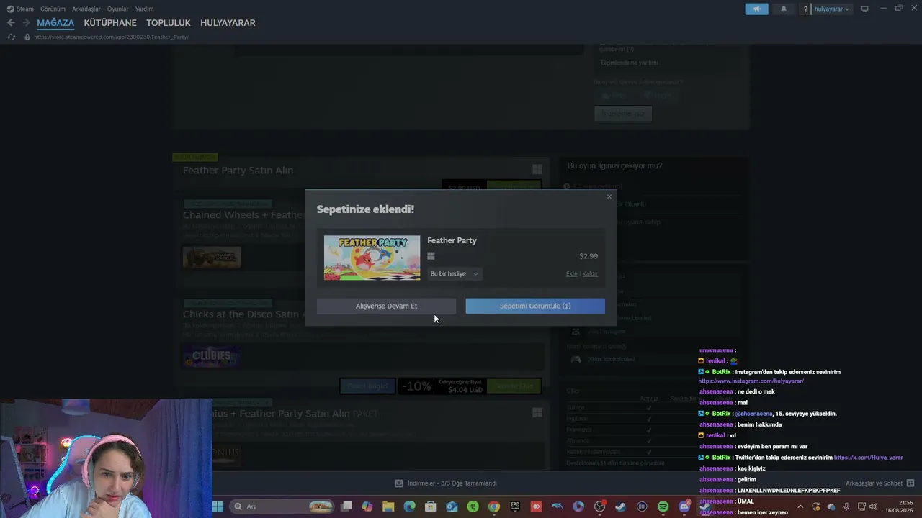This screenshot has width=922, height=518.
Task: Click the Steam announcements megaphone button
Action: point(756,9)
